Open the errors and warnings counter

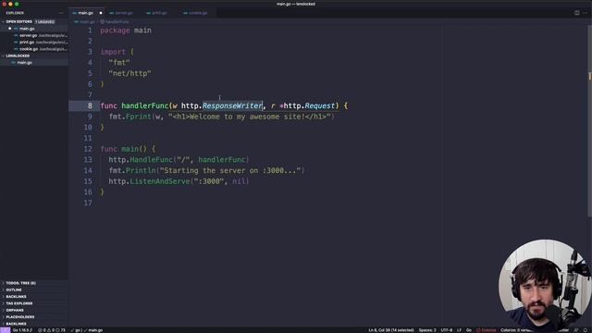pos(52,330)
